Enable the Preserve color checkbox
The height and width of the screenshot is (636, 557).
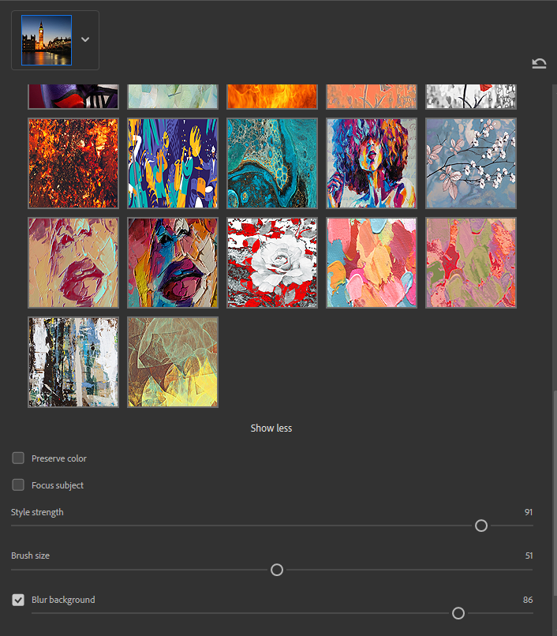(18, 458)
